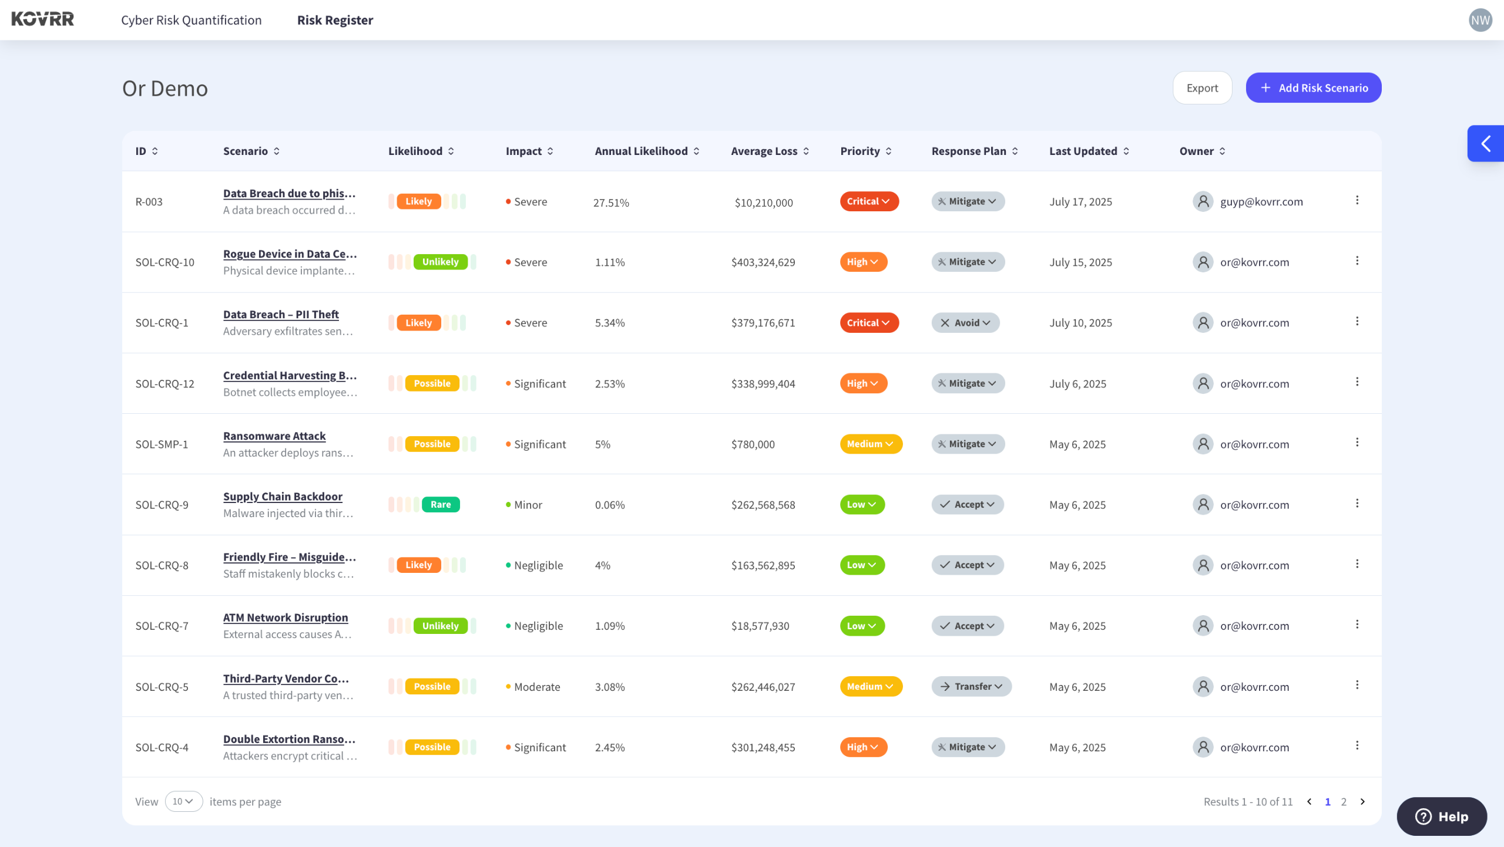Viewport: 1504px width, 847px height.
Task: Click the Kovrr logo
Action: tap(42, 19)
